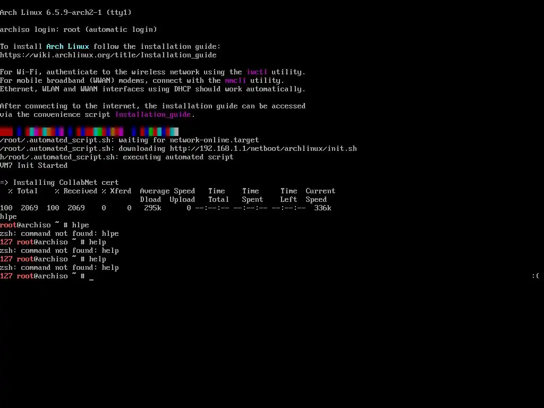Click the red '127' exit code on last prompt
The height and width of the screenshot is (408, 544).
coord(6,276)
